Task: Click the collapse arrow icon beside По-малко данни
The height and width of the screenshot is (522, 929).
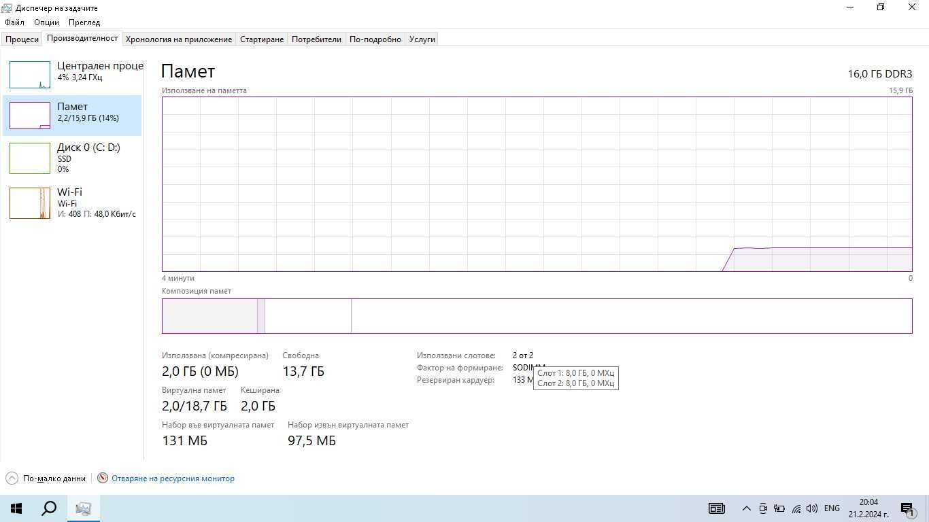Action: tap(12, 478)
